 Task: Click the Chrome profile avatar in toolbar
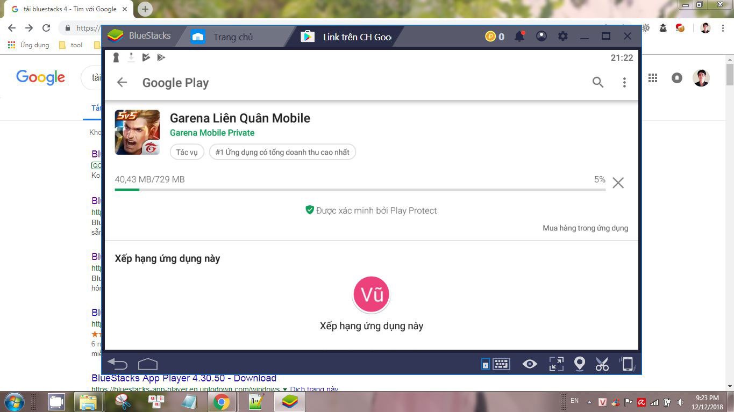(706, 28)
